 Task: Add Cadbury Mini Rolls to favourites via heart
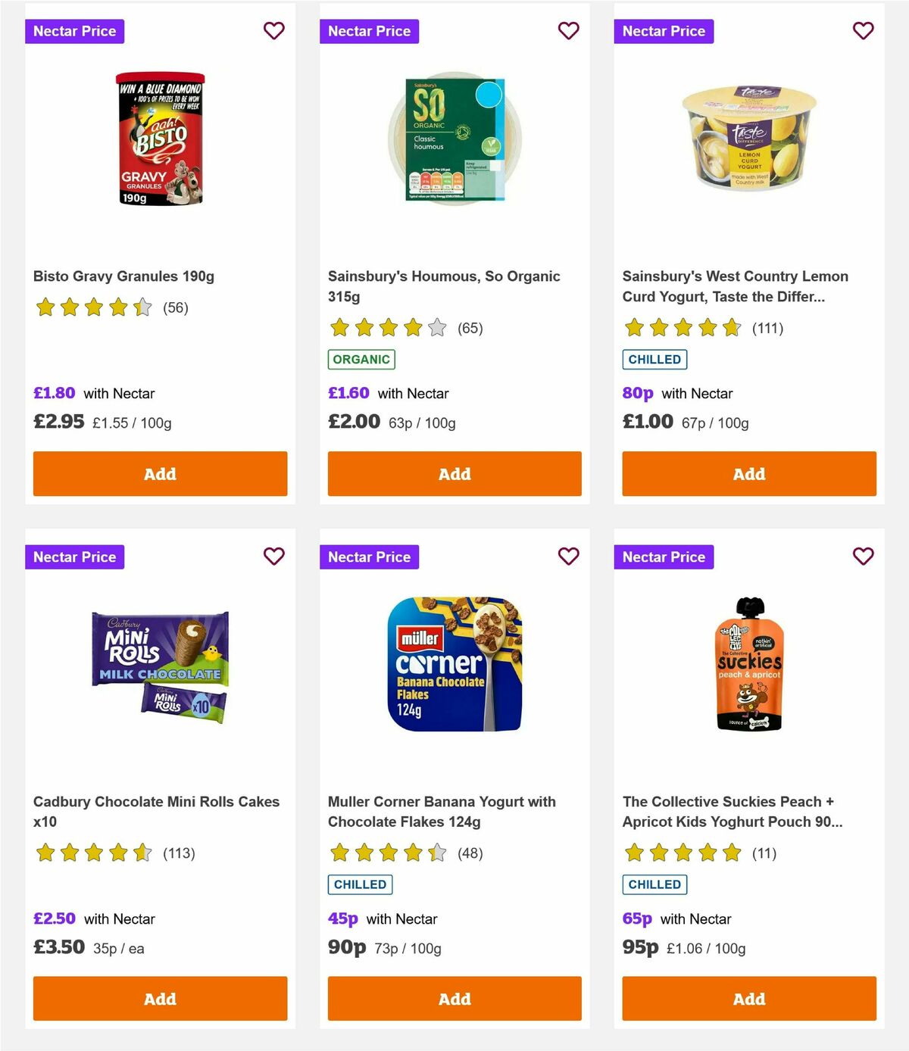pyautogui.click(x=273, y=557)
